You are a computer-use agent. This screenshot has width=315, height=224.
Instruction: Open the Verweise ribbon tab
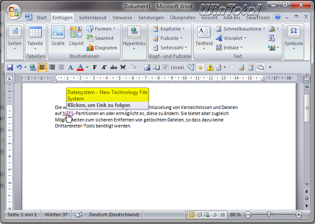point(122,18)
